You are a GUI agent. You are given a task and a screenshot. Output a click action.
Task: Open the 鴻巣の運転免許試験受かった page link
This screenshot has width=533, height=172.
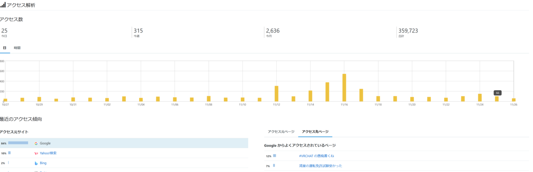coord(320,166)
